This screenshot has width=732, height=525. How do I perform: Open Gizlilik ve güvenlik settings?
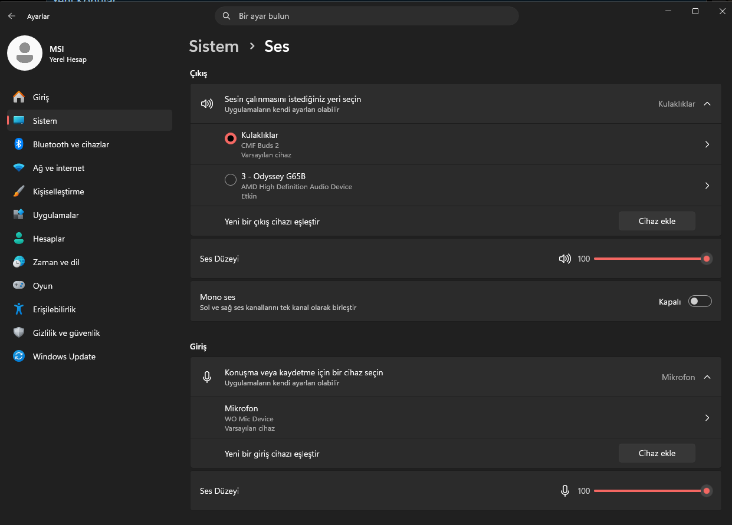coord(90,333)
